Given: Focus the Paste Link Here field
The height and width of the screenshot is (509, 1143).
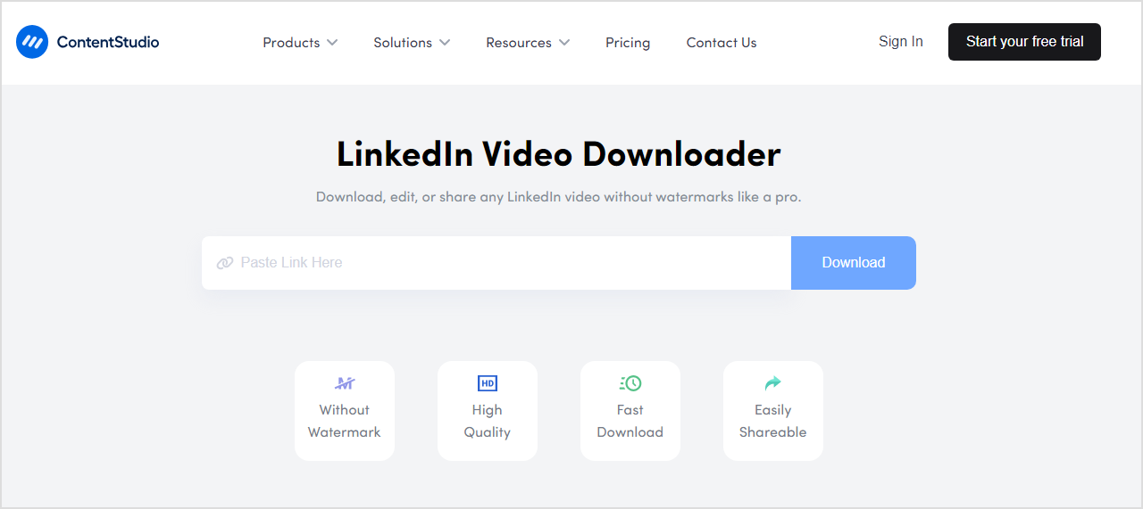Looking at the screenshot, I should [x=496, y=263].
